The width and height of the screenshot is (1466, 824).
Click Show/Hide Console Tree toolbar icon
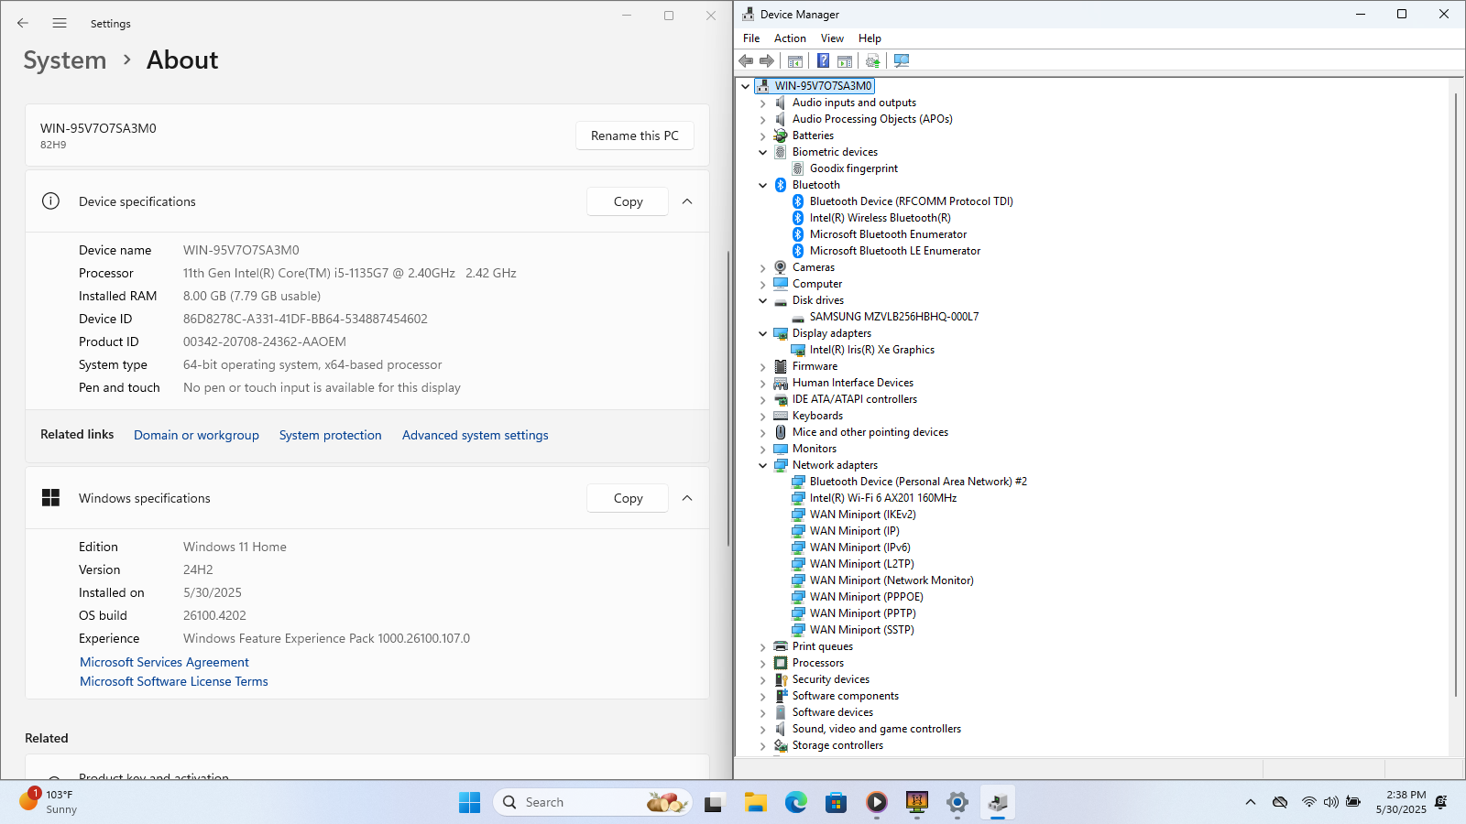pos(795,60)
